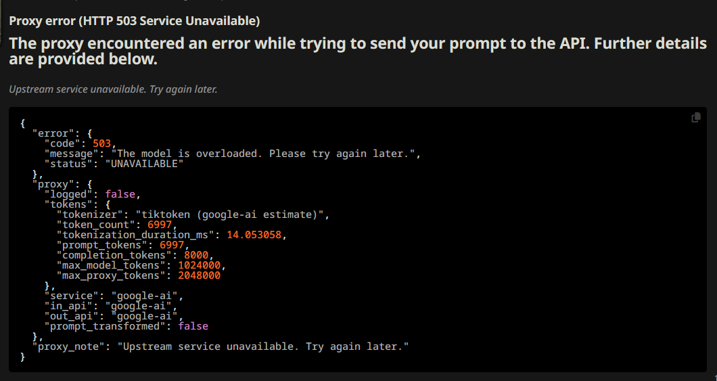Screen dimensions: 717x381
Task: Click the logged false value
Action: click(120, 194)
